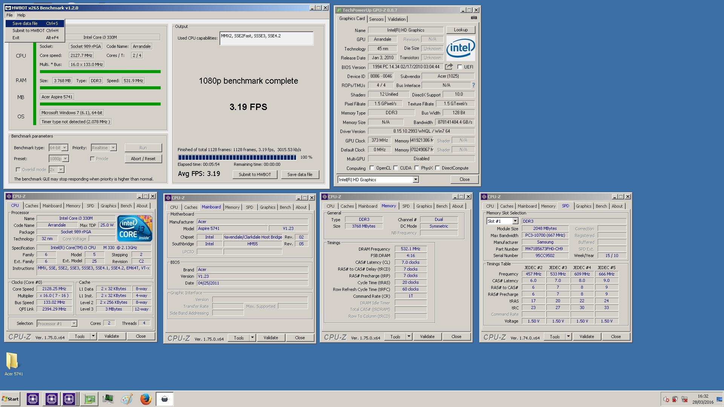This screenshot has height=407, width=724.
Task: Enable the Pmode checkbox
Action: point(92,159)
